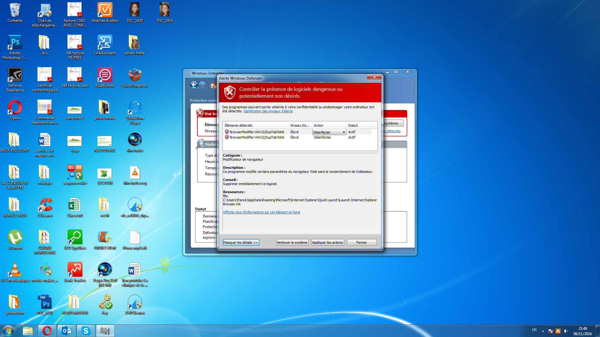Open Glasseur1 Excel file
600x337 pixels.
[x=75, y=207]
